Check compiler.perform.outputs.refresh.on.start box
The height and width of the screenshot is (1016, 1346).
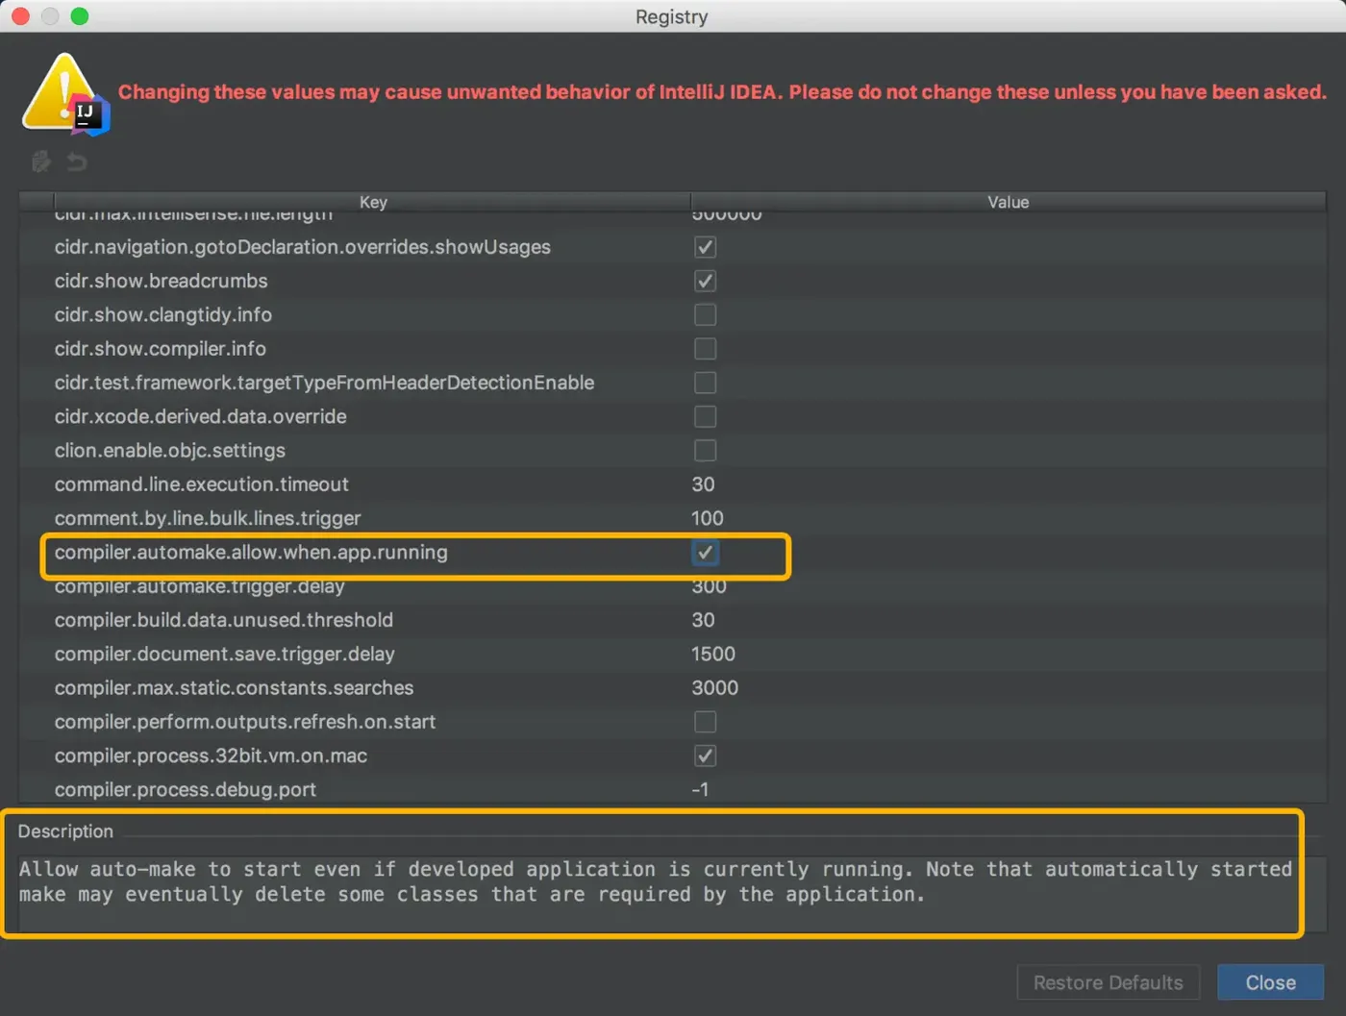pyautogui.click(x=705, y=722)
